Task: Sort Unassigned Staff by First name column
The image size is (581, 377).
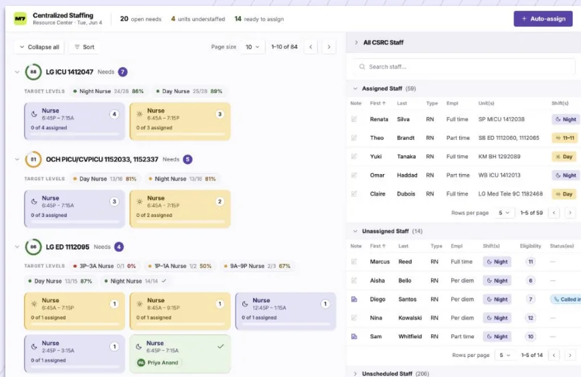Action: [378, 246]
